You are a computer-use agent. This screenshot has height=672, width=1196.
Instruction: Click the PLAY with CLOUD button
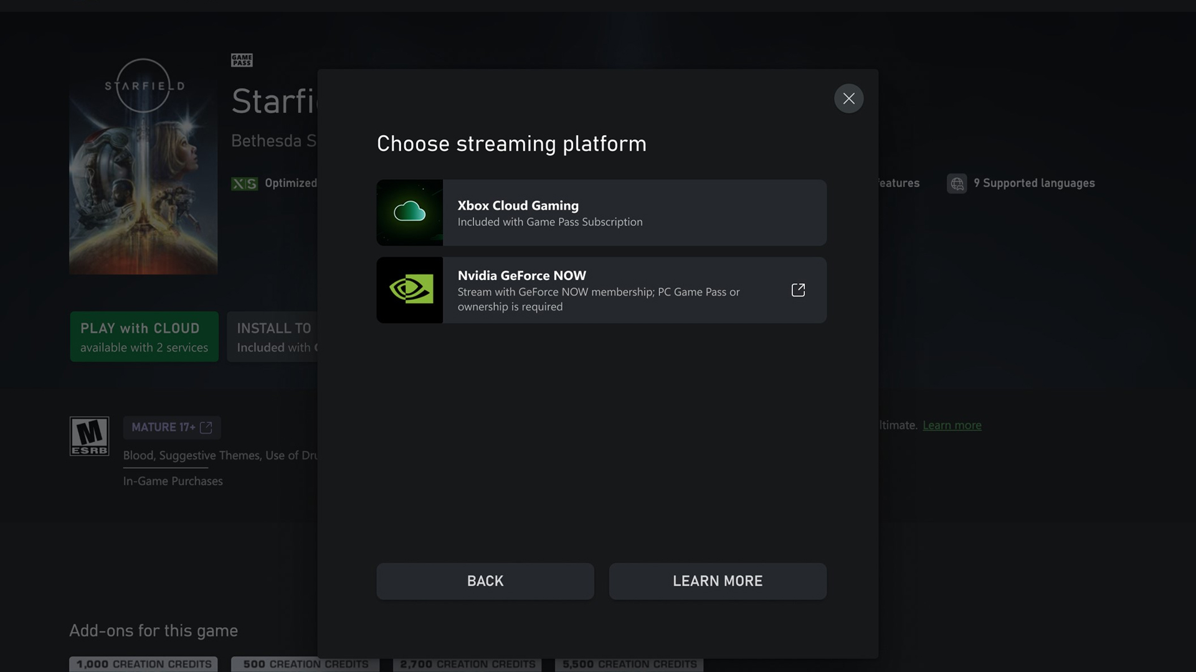click(x=143, y=336)
